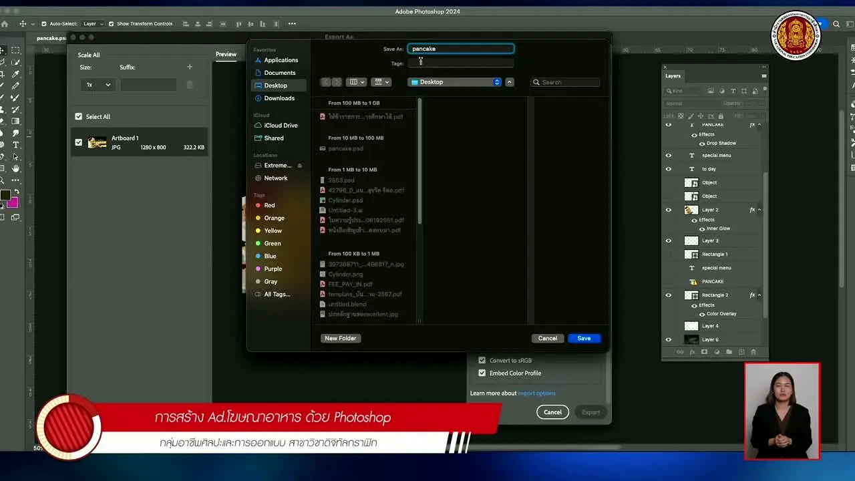Eject the Extreme drive in sidebar

(x=299, y=166)
